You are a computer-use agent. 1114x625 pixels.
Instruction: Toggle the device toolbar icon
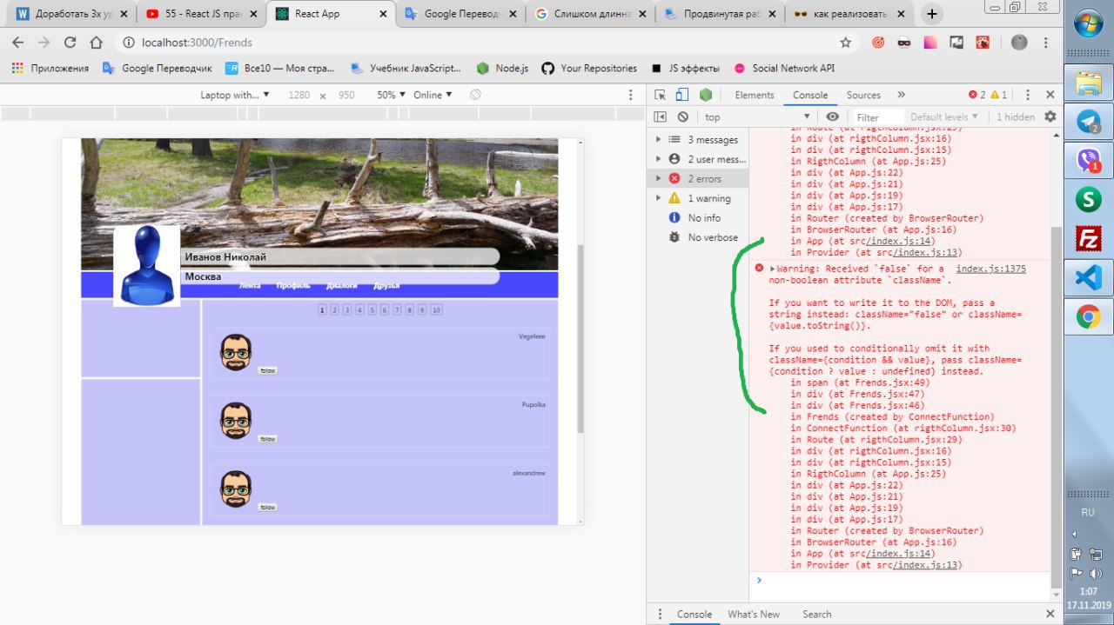[682, 96]
